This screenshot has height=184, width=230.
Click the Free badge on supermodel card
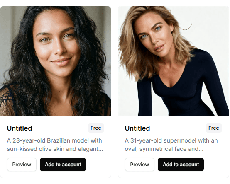[214, 128]
